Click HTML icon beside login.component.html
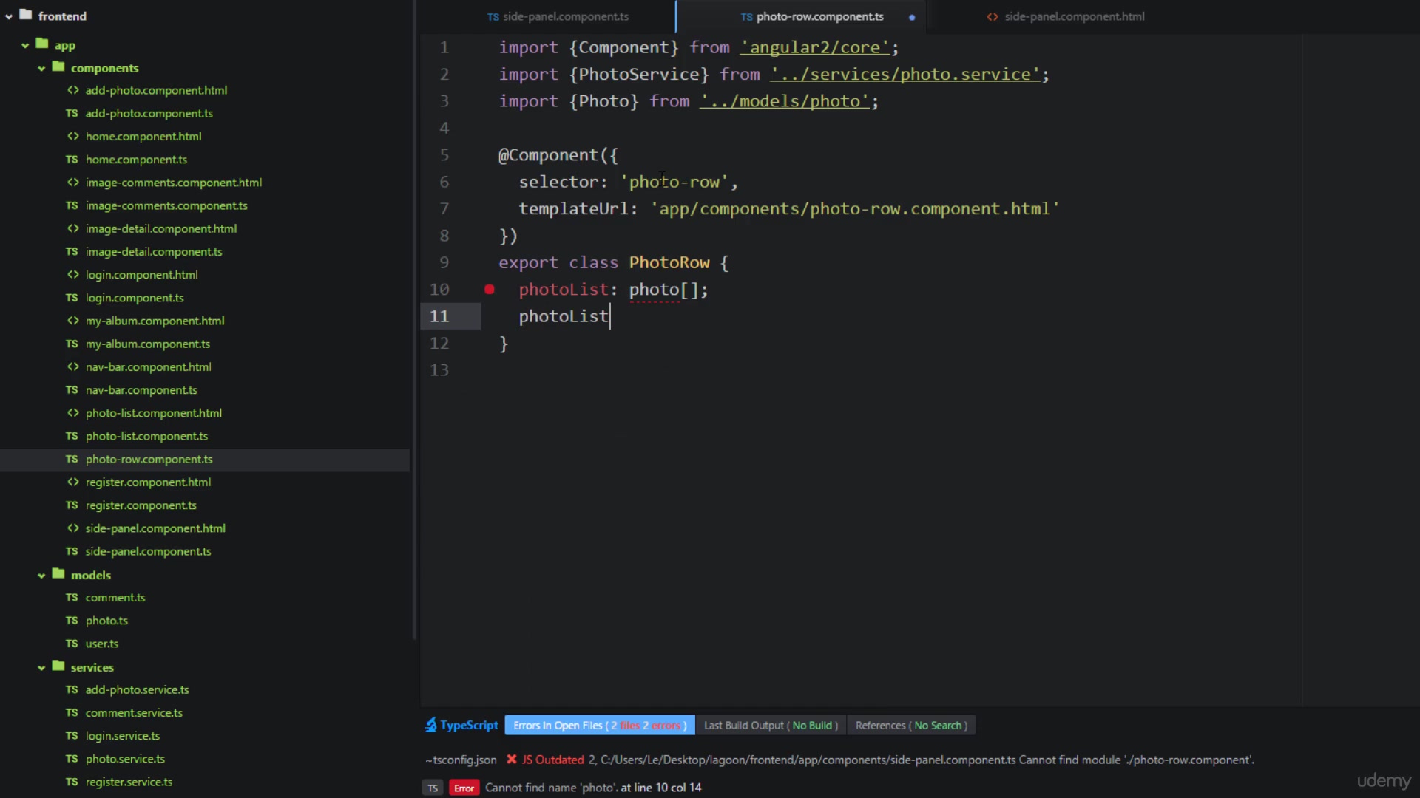Viewport: 1420px width, 798px height. click(x=72, y=275)
